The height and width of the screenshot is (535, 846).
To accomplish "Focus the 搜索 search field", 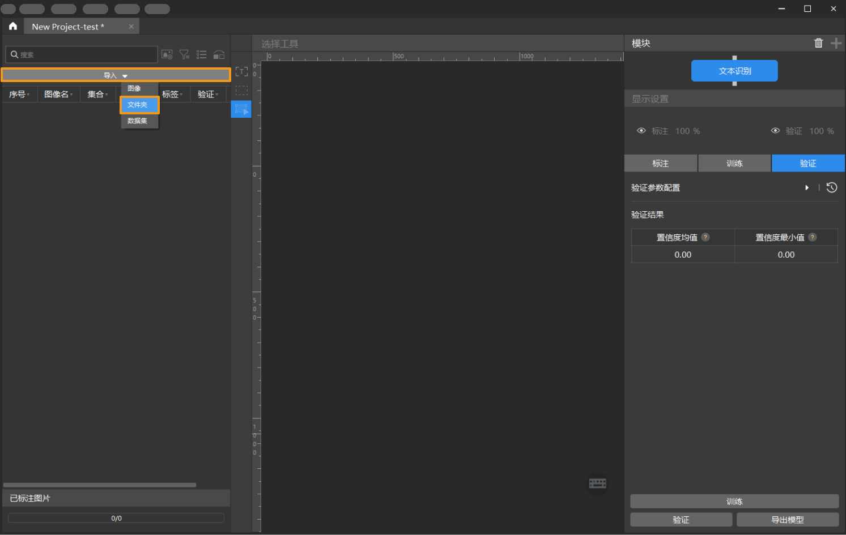I will pos(82,54).
